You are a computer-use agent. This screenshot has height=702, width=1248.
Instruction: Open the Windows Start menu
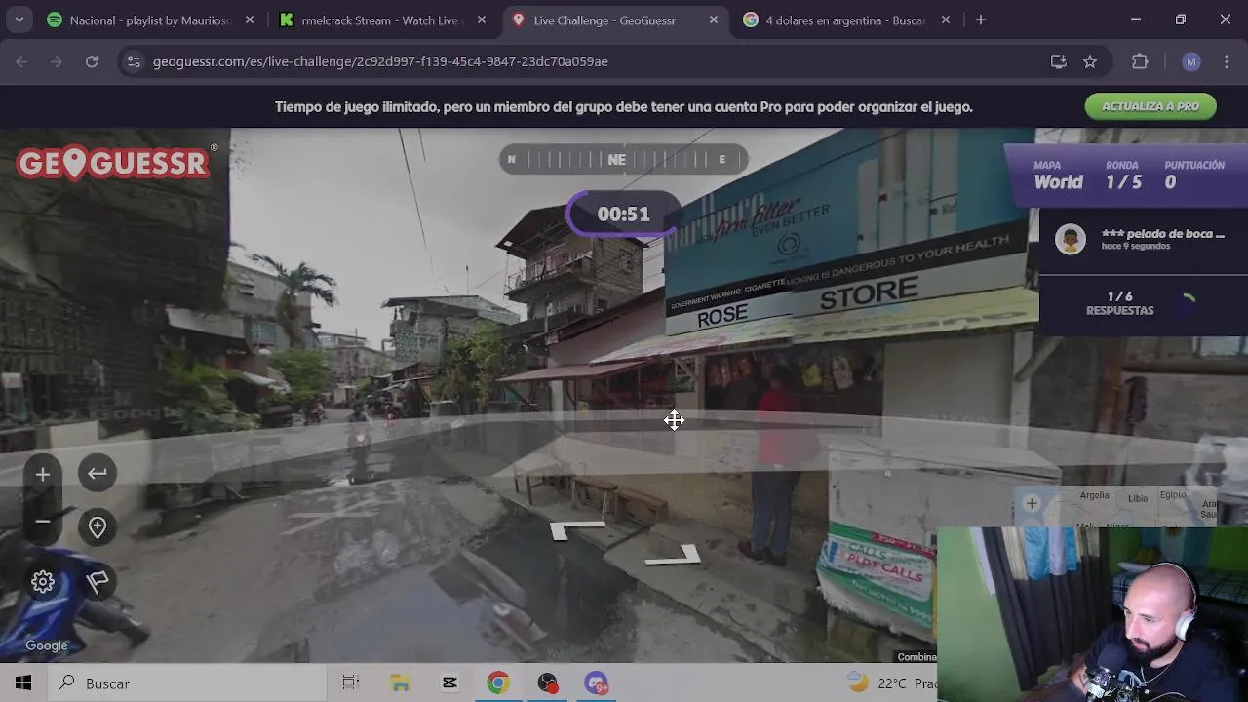[23, 683]
